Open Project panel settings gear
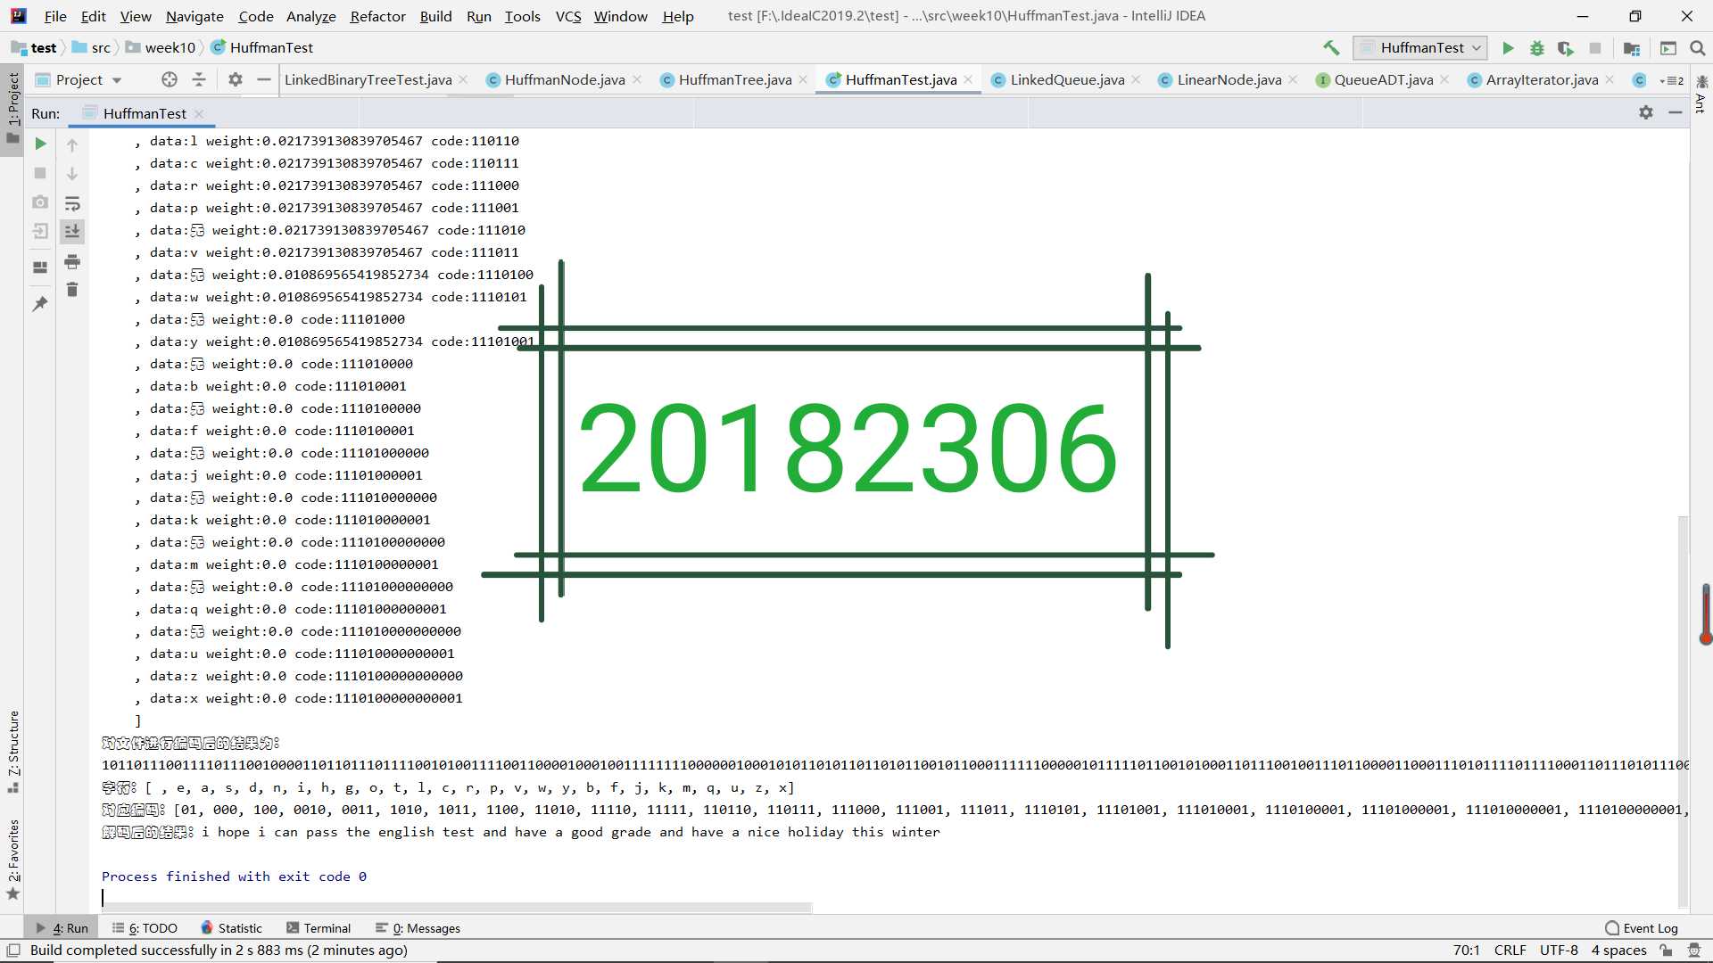Screen dimensions: 1713x963 click(235, 79)
